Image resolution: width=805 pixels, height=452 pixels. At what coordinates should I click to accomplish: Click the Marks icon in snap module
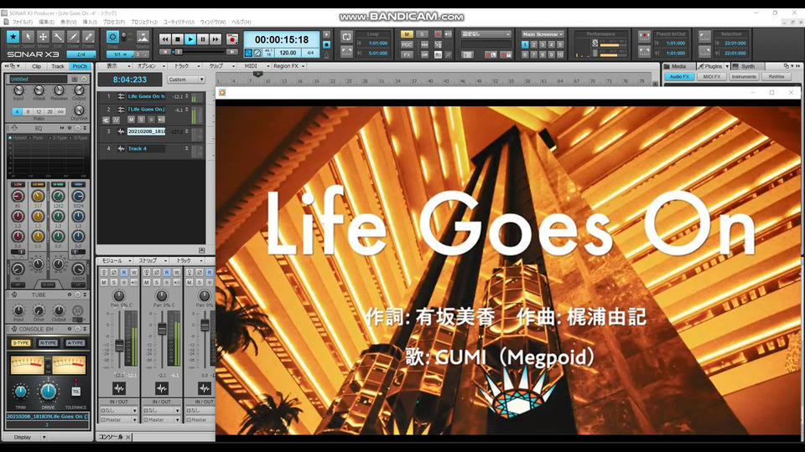click(143, 37)
